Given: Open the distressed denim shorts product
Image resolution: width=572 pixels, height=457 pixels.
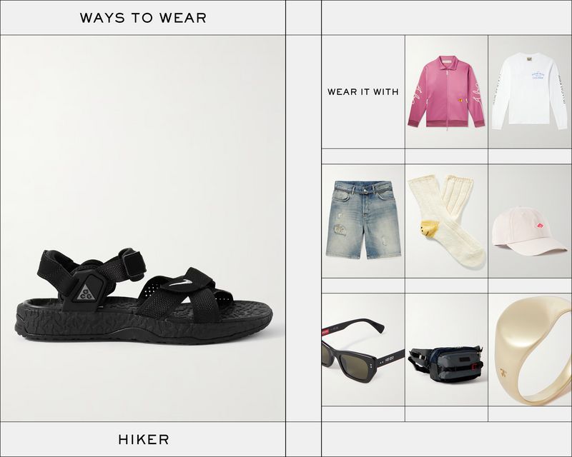Looking at the screenshot, I should pyautogui.click(x=363, y=221).
